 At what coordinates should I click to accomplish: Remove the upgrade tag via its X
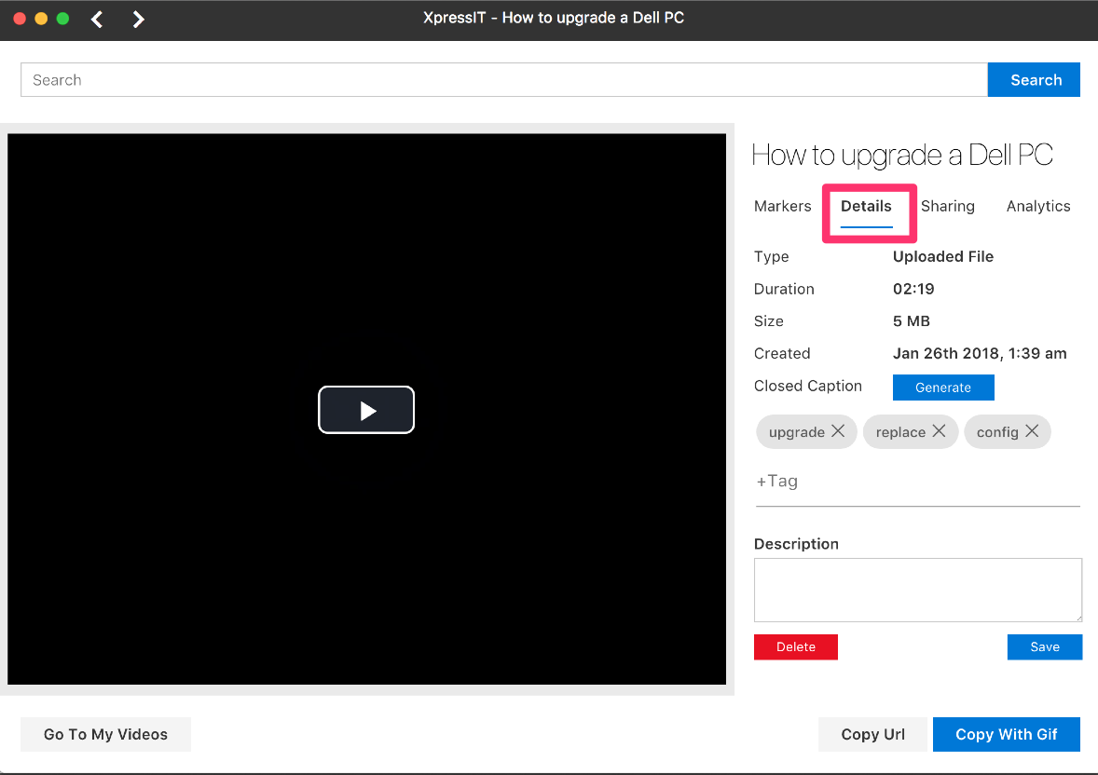(x=838, y=431)
